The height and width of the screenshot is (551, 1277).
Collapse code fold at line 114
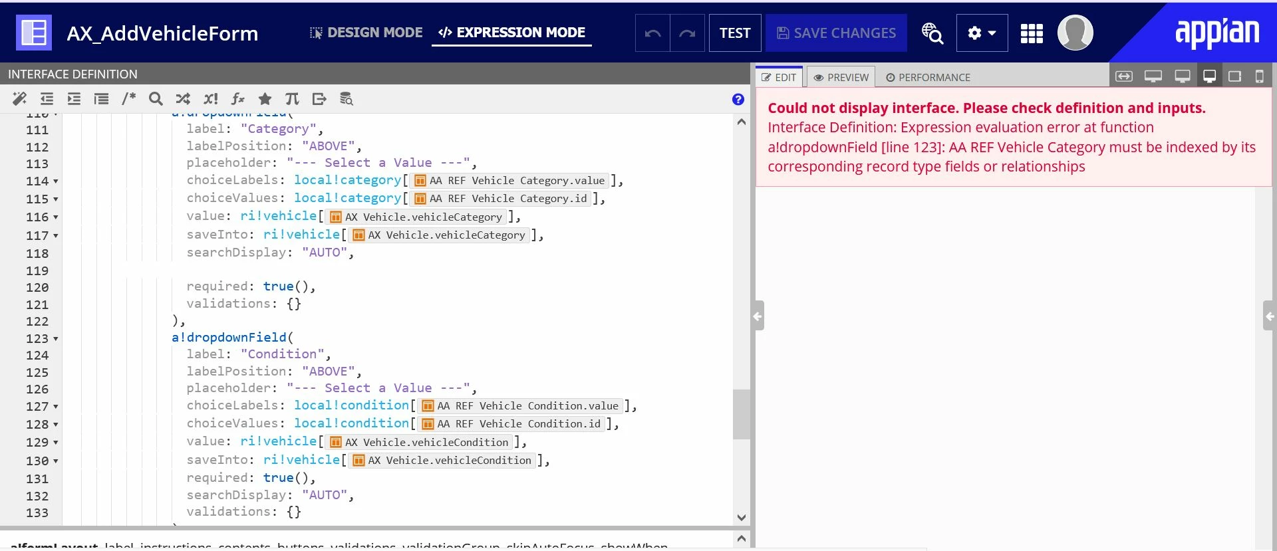point(56,181)
